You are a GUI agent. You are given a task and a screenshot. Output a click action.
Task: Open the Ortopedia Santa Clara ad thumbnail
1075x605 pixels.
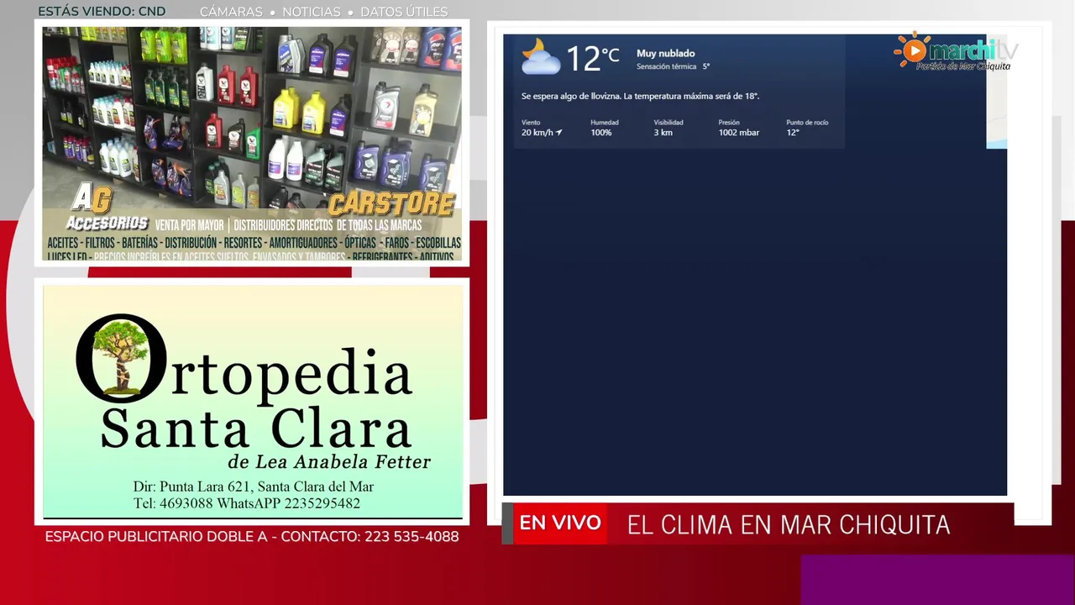pyautogui.click(x=253, y=402)
